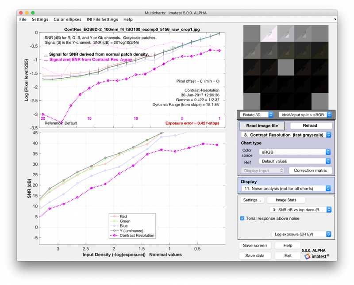Open the Settings... button in noise panel

point(252,200)
